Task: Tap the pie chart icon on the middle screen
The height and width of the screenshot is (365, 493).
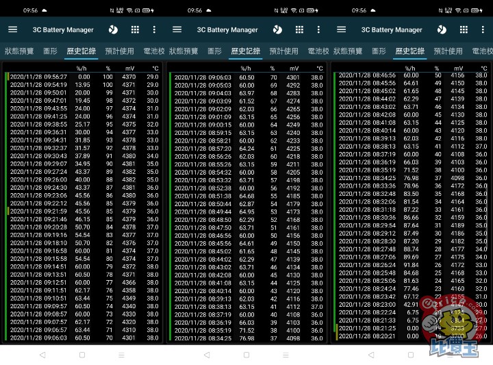Action: click(x=277, y=29)
